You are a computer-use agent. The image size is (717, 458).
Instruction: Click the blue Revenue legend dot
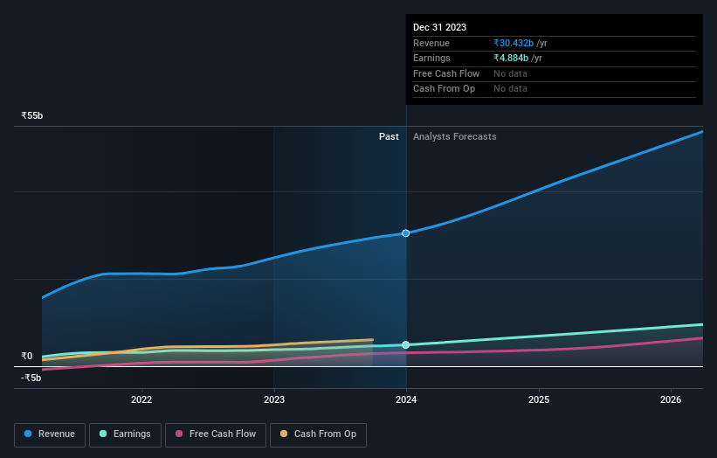pyautogui.click(x=28, y=434)
